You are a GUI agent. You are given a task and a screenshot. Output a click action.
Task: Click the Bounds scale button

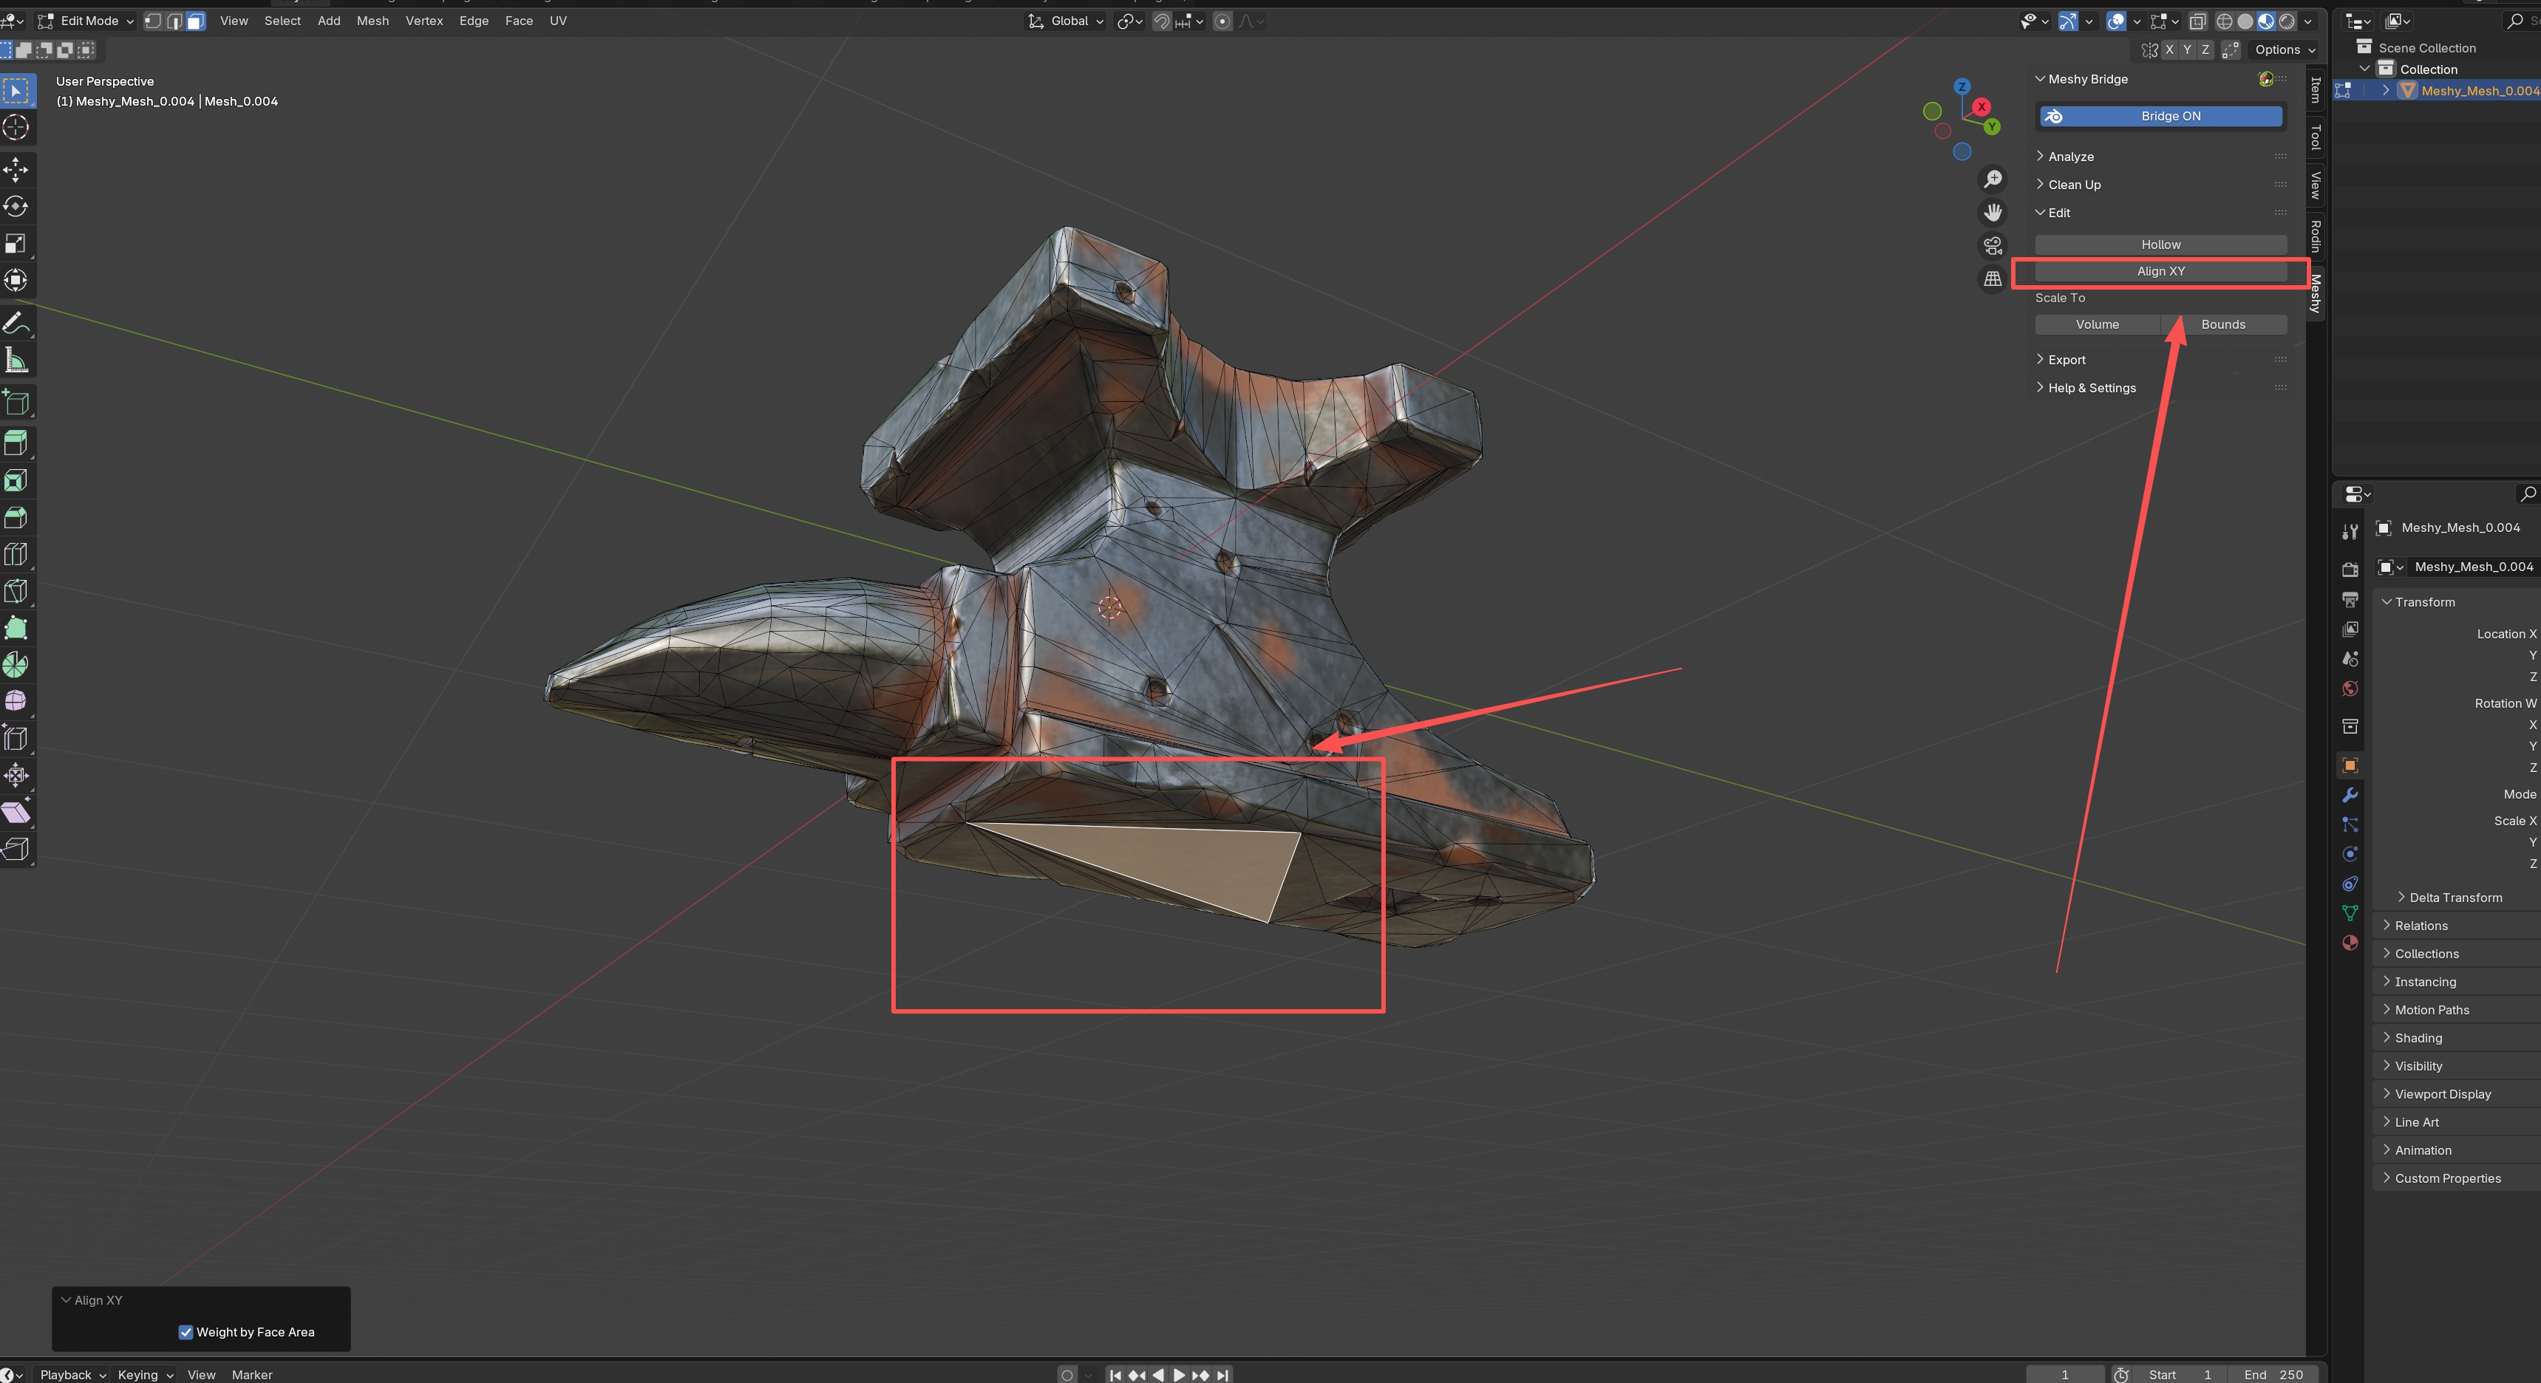pos(2222,324)
